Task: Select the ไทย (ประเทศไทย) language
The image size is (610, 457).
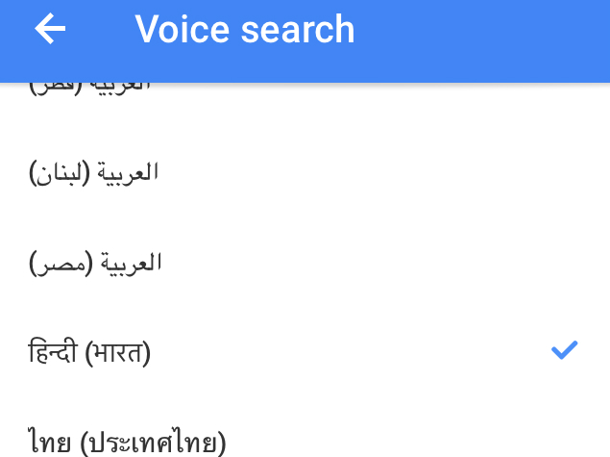Action: (127, 442)
